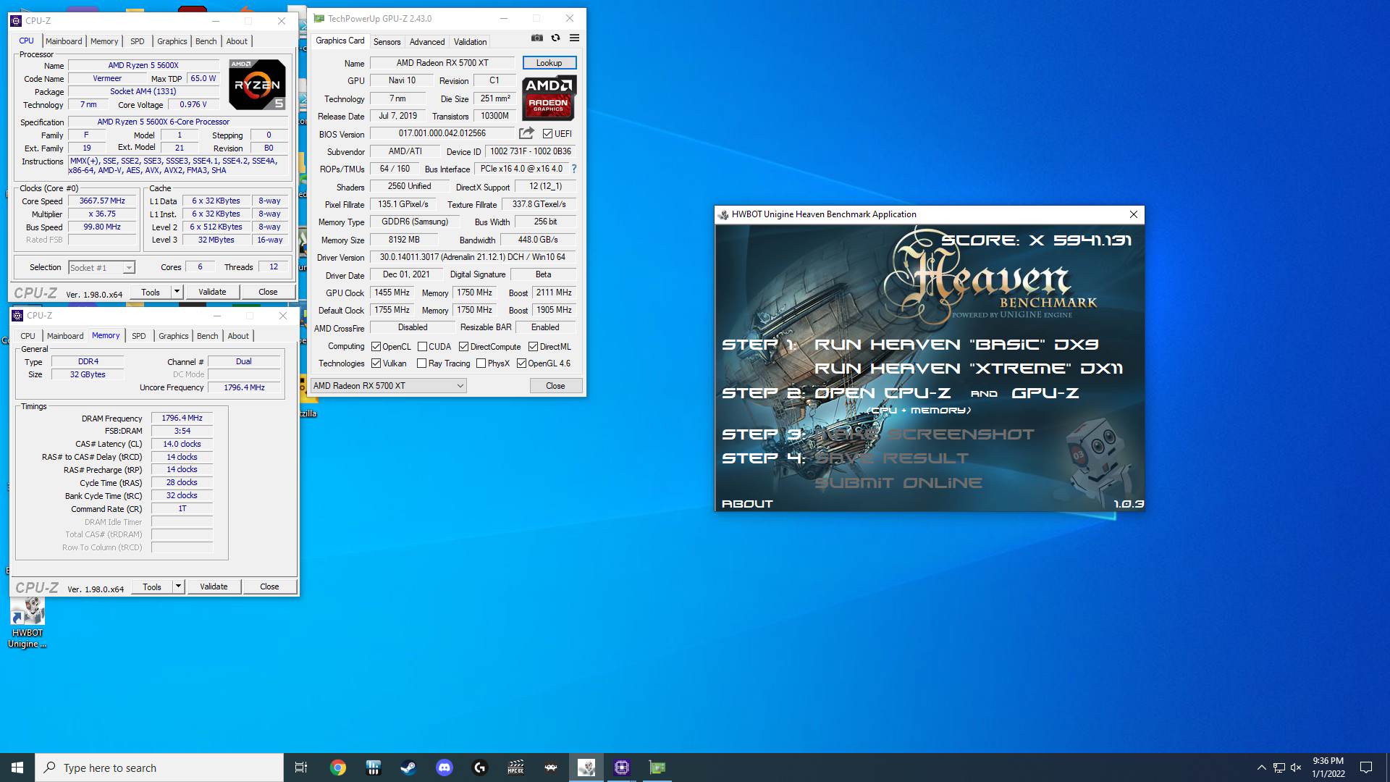
Task: Switch to Bench tab in top CPU-Z
Action: tap(206, 41)
